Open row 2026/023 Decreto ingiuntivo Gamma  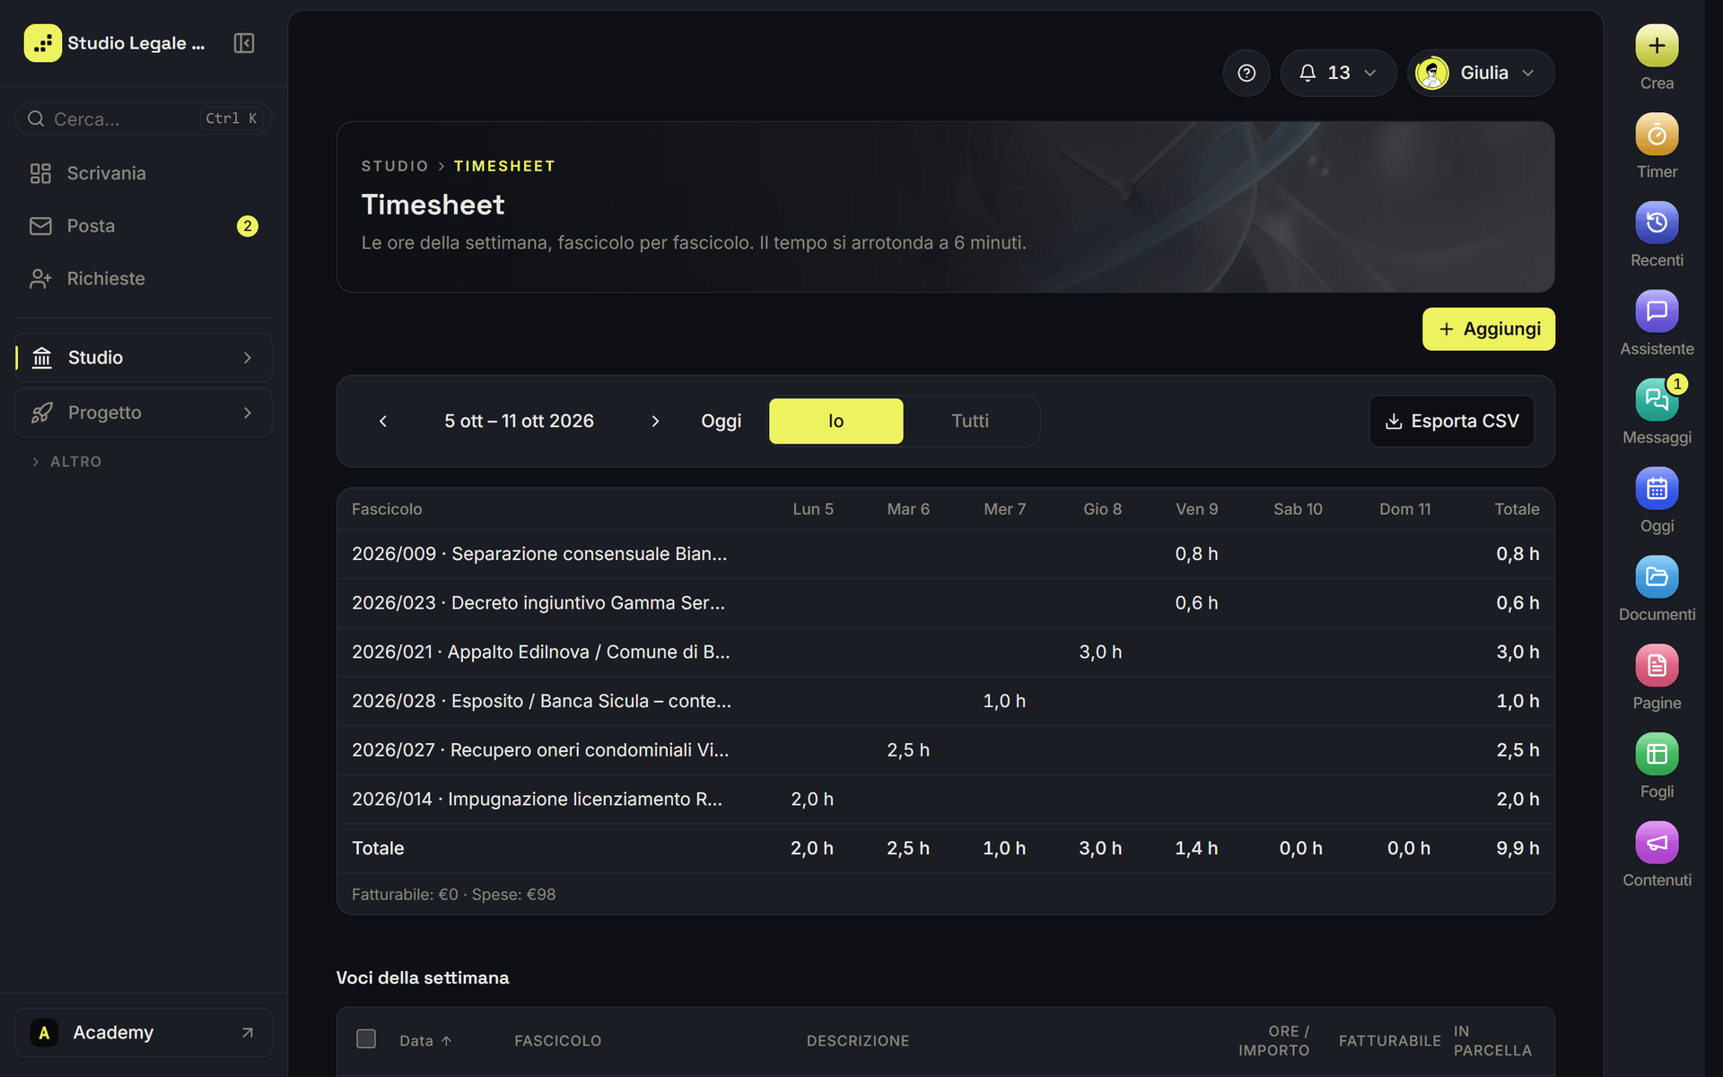(x=945, y=603)
